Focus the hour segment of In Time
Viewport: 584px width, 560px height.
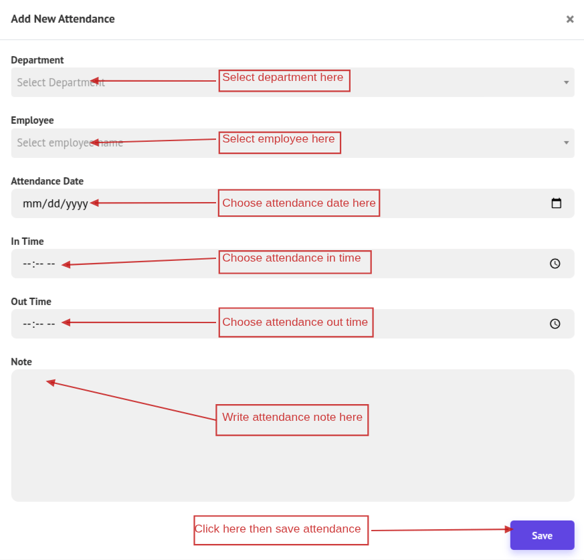tap(27, 264)
